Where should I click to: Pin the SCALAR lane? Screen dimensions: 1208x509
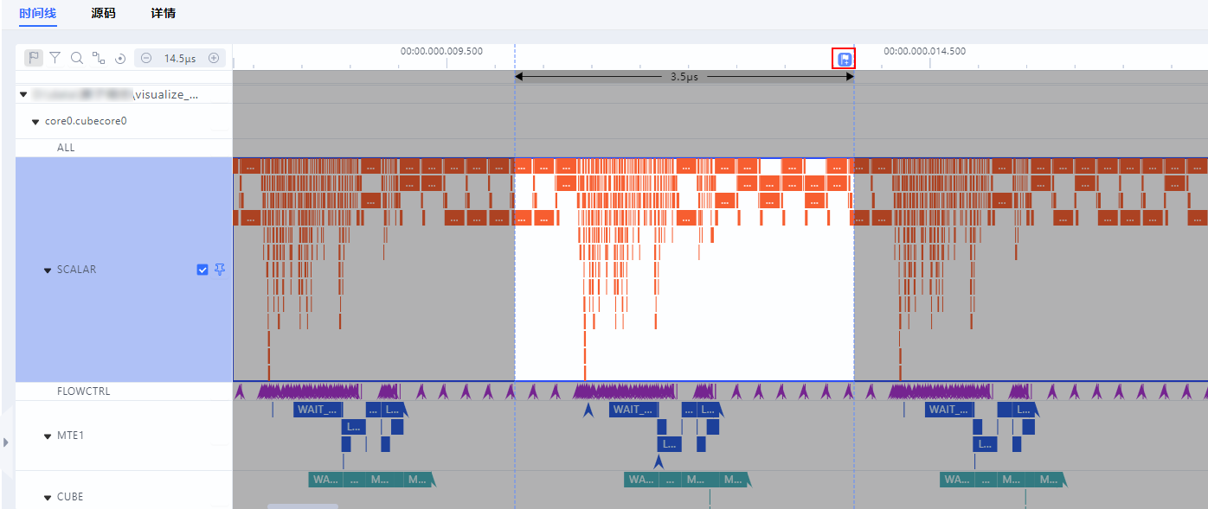point(220,270)
